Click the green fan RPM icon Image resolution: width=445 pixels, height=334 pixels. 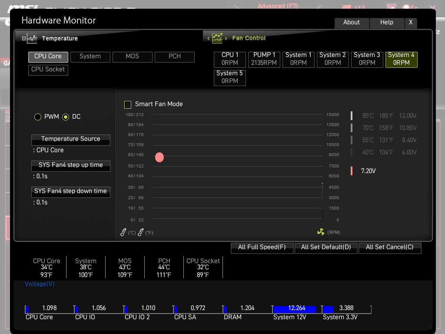tap(321, 232)
